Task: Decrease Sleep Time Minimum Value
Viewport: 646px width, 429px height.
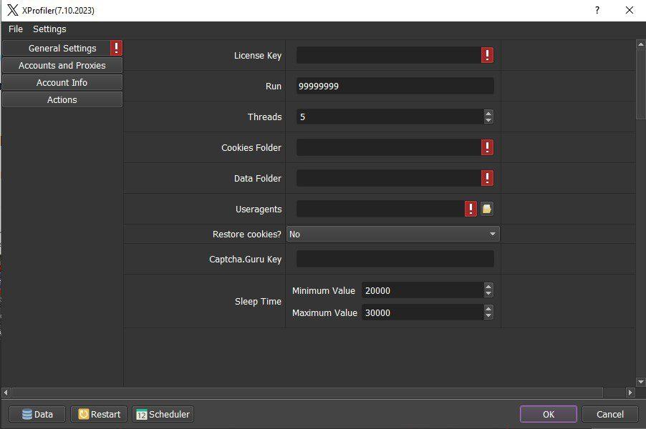Action: pyautogui.click(x=488, y=294)
